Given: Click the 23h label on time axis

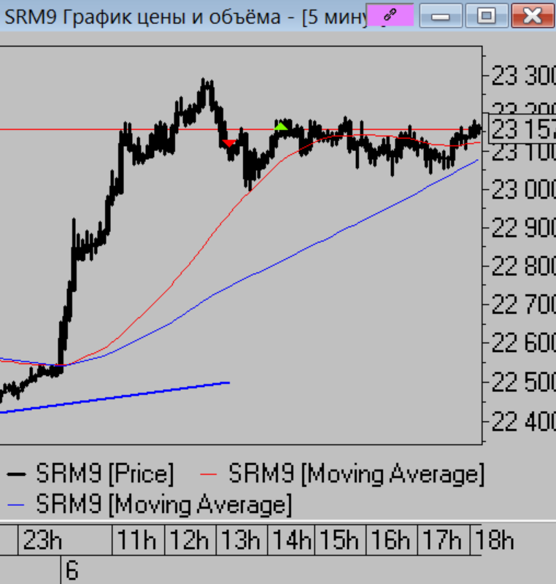Looking at the screenshot, I should [43, 541].
